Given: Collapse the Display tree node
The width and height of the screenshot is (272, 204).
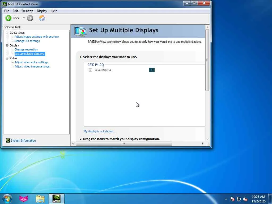Looking at the screenshot, I should pyautogui.click(x=7, y=45).
